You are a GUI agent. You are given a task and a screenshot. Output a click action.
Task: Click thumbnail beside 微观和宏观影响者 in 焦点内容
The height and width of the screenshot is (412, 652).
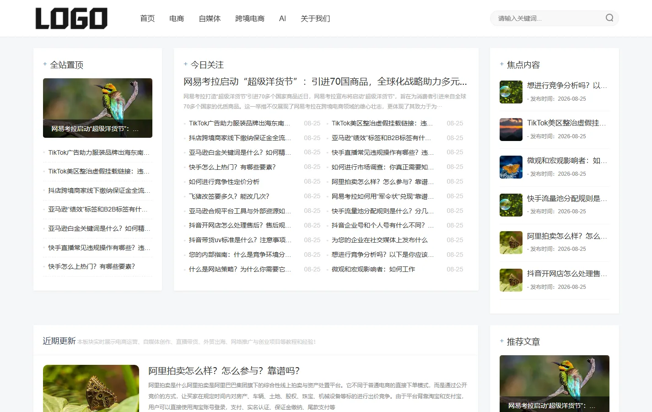click(511, 167)
